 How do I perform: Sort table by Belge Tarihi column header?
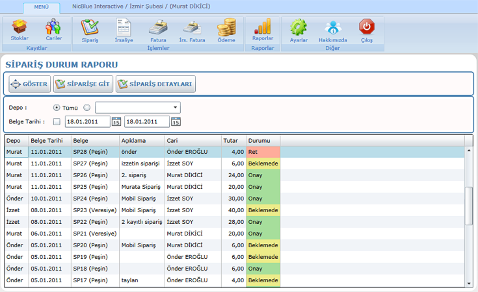click(49, 140)
